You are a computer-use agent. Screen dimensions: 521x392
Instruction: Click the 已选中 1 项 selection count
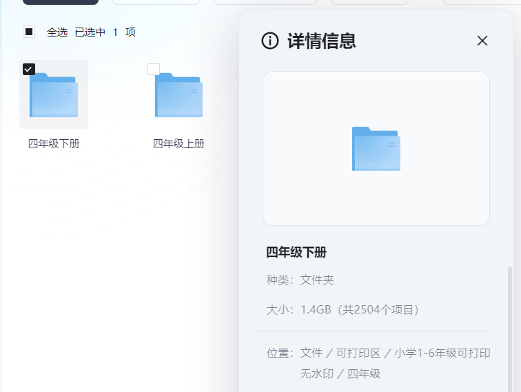(105, 32)
